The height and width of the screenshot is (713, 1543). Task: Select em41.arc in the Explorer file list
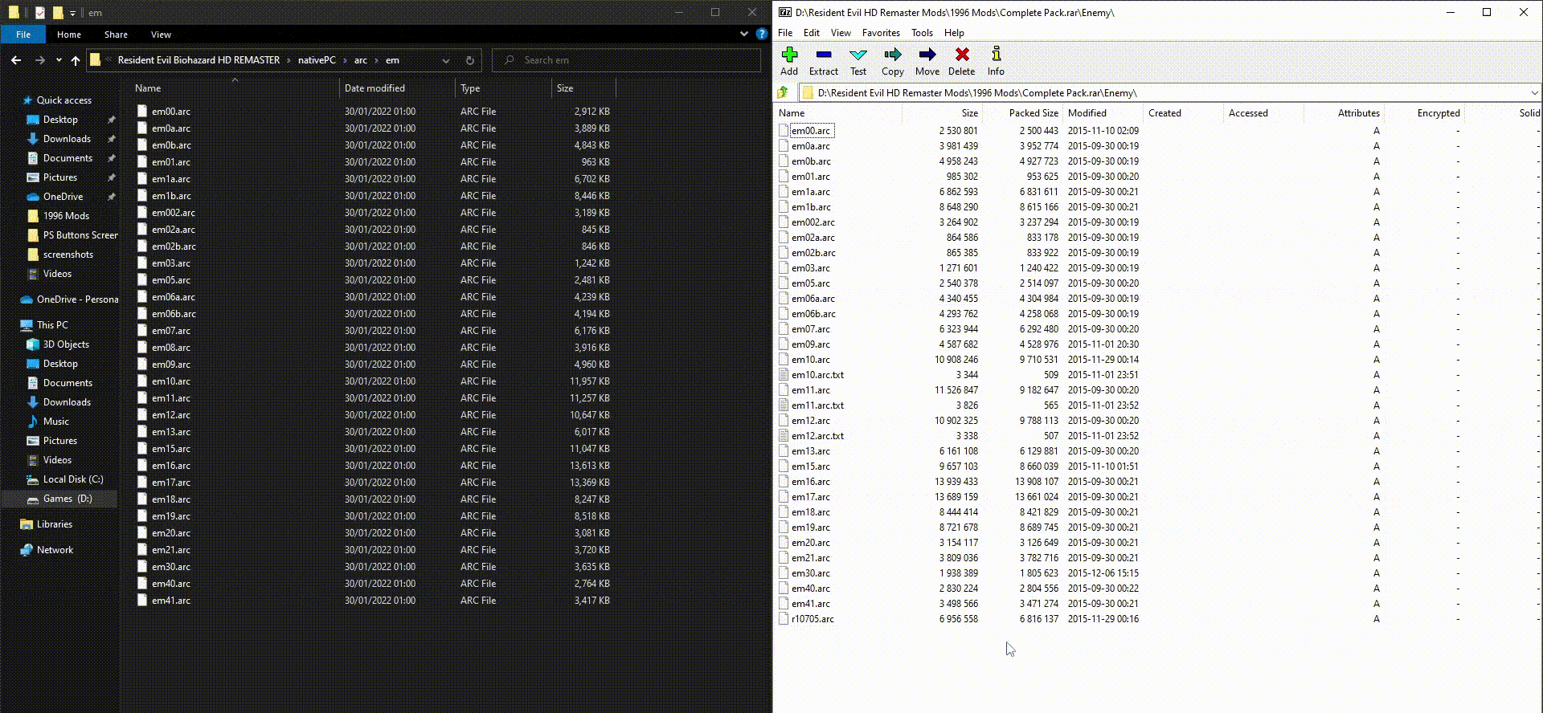[171, 601]
